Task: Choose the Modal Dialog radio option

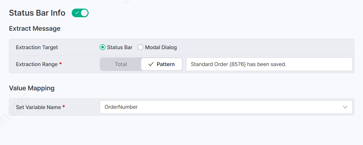Action: coord(140,47)
